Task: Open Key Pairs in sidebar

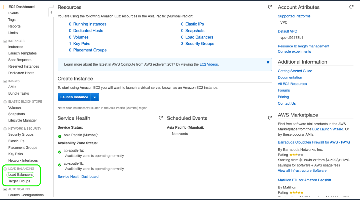Action: click(x=16, y=154)
